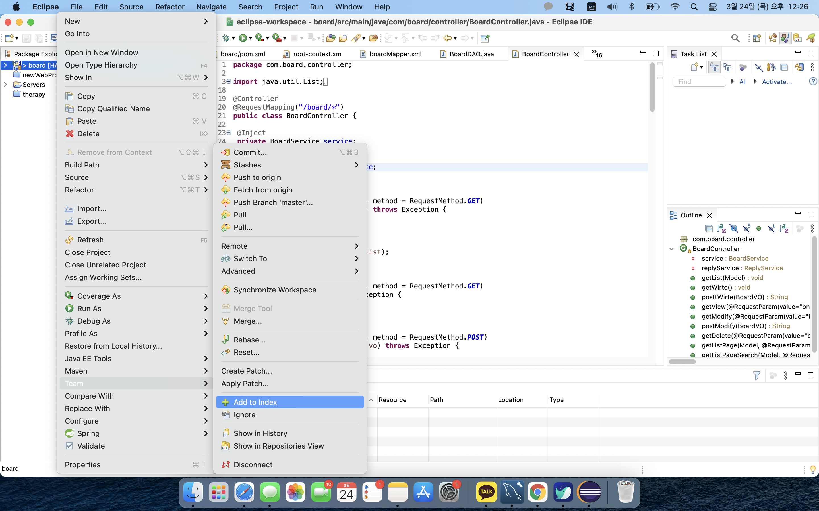819x511 pixels.
Task: Click the toolbar search magnifier icon
Action: tap(735, 38)
